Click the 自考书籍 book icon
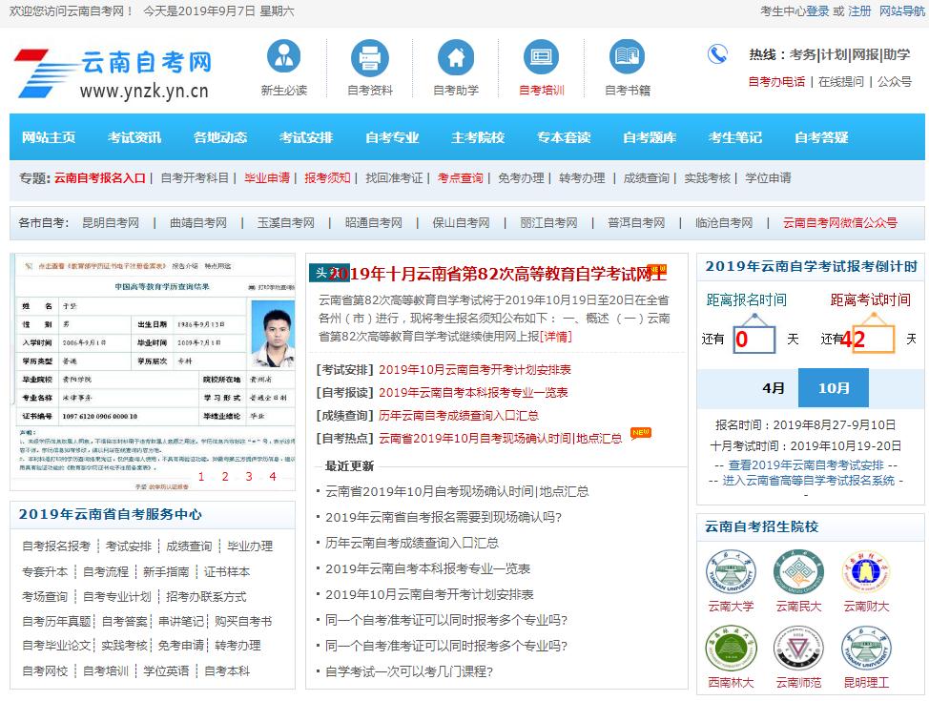 point(627,58)
